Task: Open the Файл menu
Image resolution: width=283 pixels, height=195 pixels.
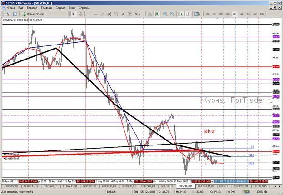Action: point(11,8)
